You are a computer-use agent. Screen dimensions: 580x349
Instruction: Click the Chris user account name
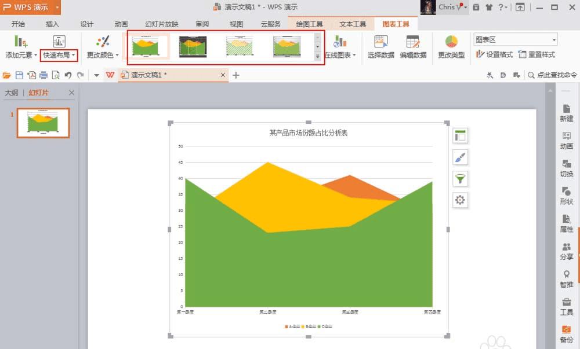tap(447, 7)
